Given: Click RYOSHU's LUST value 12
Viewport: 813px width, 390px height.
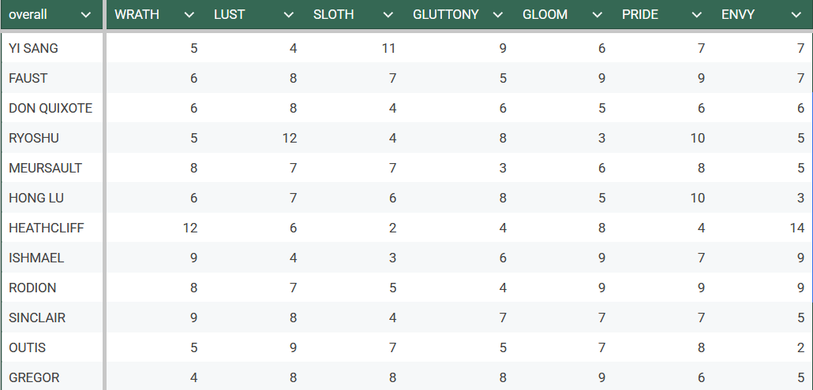Looking at the screenshot, I should (290, 138).
